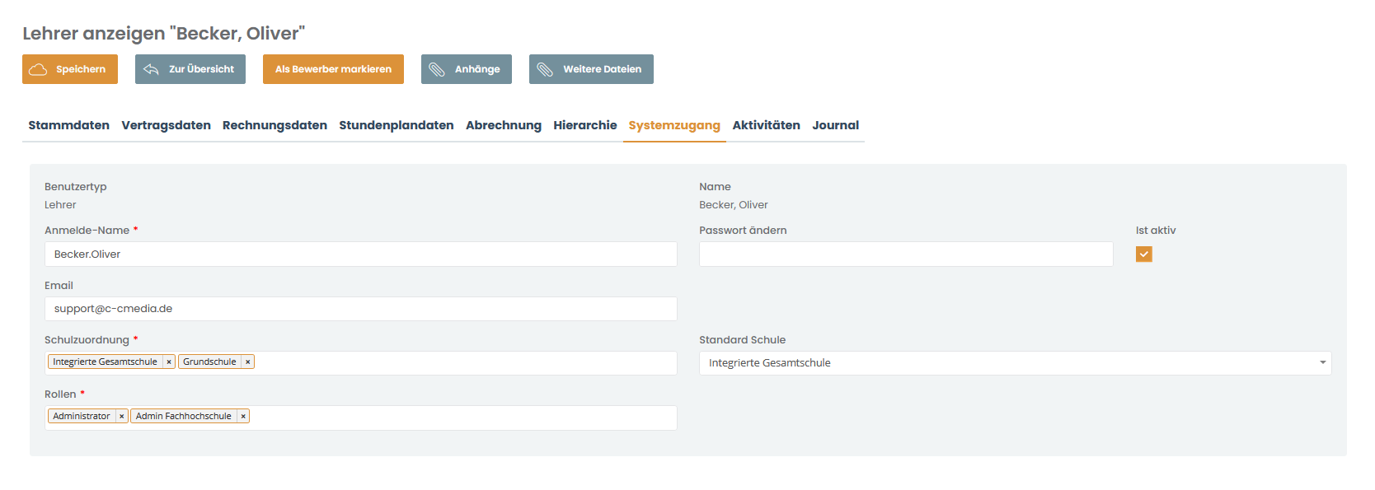Select the Hierarchie tab
Viewport: 1375px width, 490px height.
[585, 125]
